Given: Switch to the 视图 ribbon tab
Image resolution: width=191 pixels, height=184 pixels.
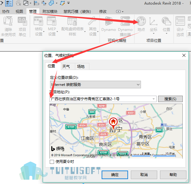Looking at the screenshot, I should (x=19, y=12).
